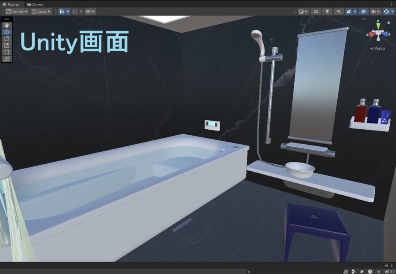Open the scene camera settings dropdown
Viewport: 396px width, 274px height.
point(376,12)
